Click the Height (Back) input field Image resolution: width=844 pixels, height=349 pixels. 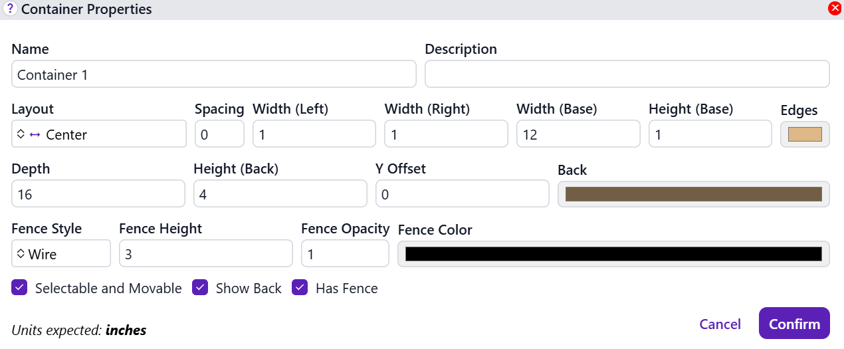tap(280, 194)
